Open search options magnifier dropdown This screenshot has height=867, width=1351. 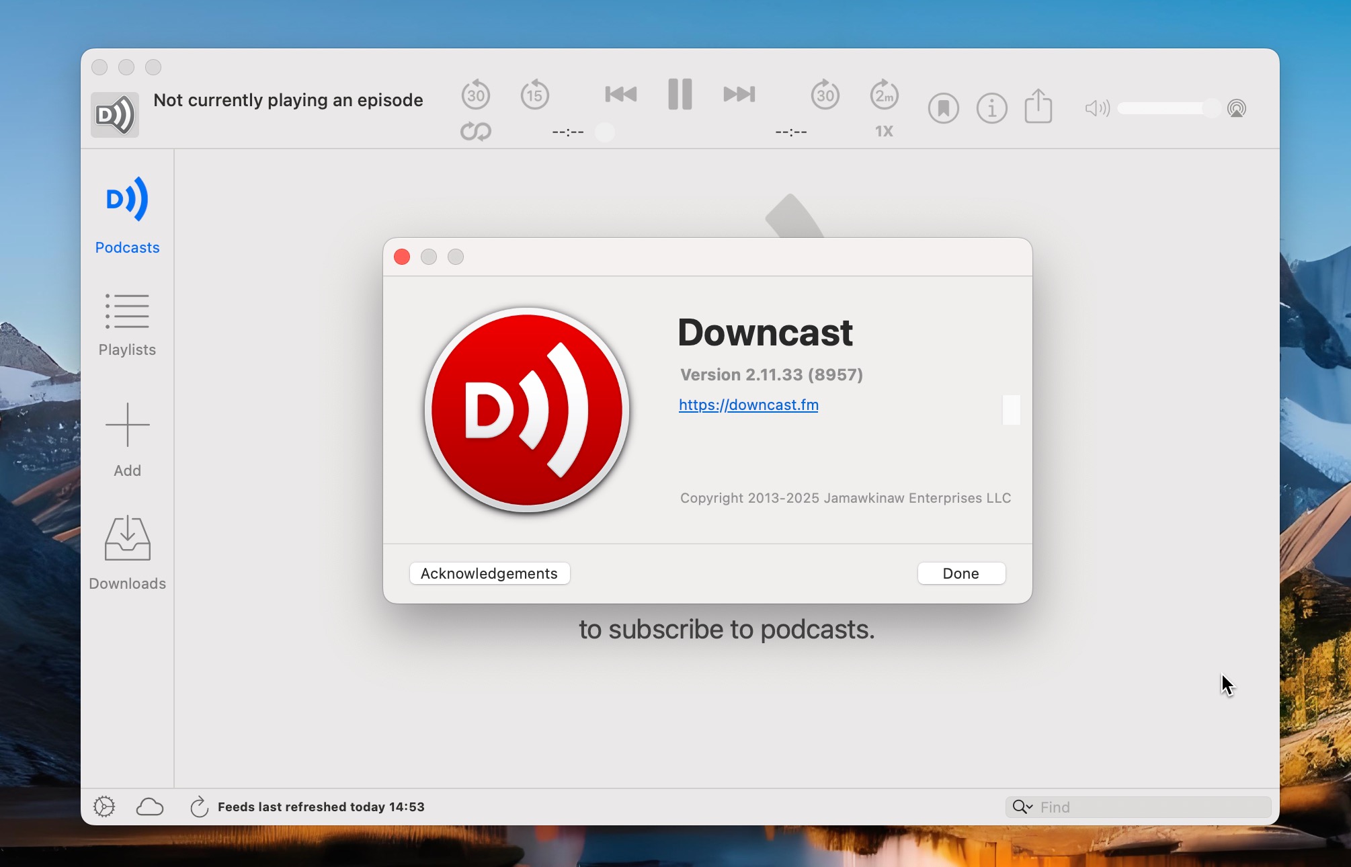click(x=1022, y=807)
